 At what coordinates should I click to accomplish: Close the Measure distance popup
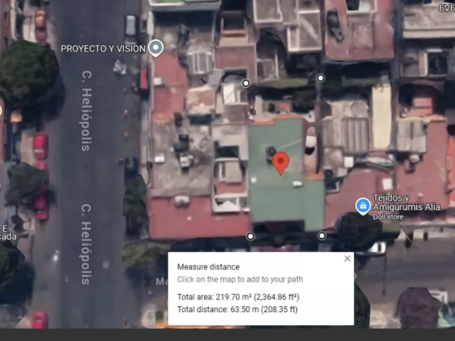pyautogui.click(x=347, y=259)
